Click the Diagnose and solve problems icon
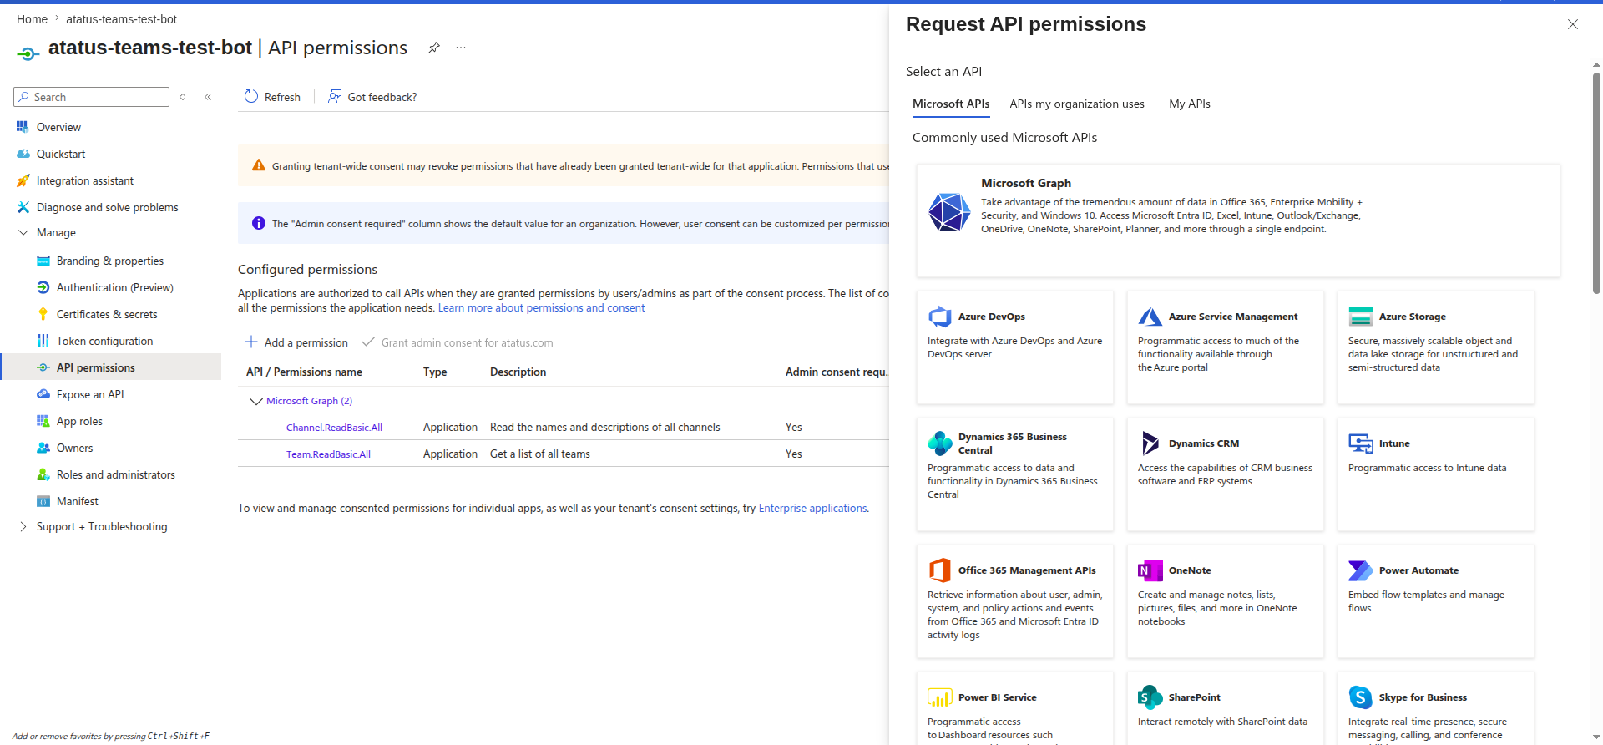 (x=23, y=207)
